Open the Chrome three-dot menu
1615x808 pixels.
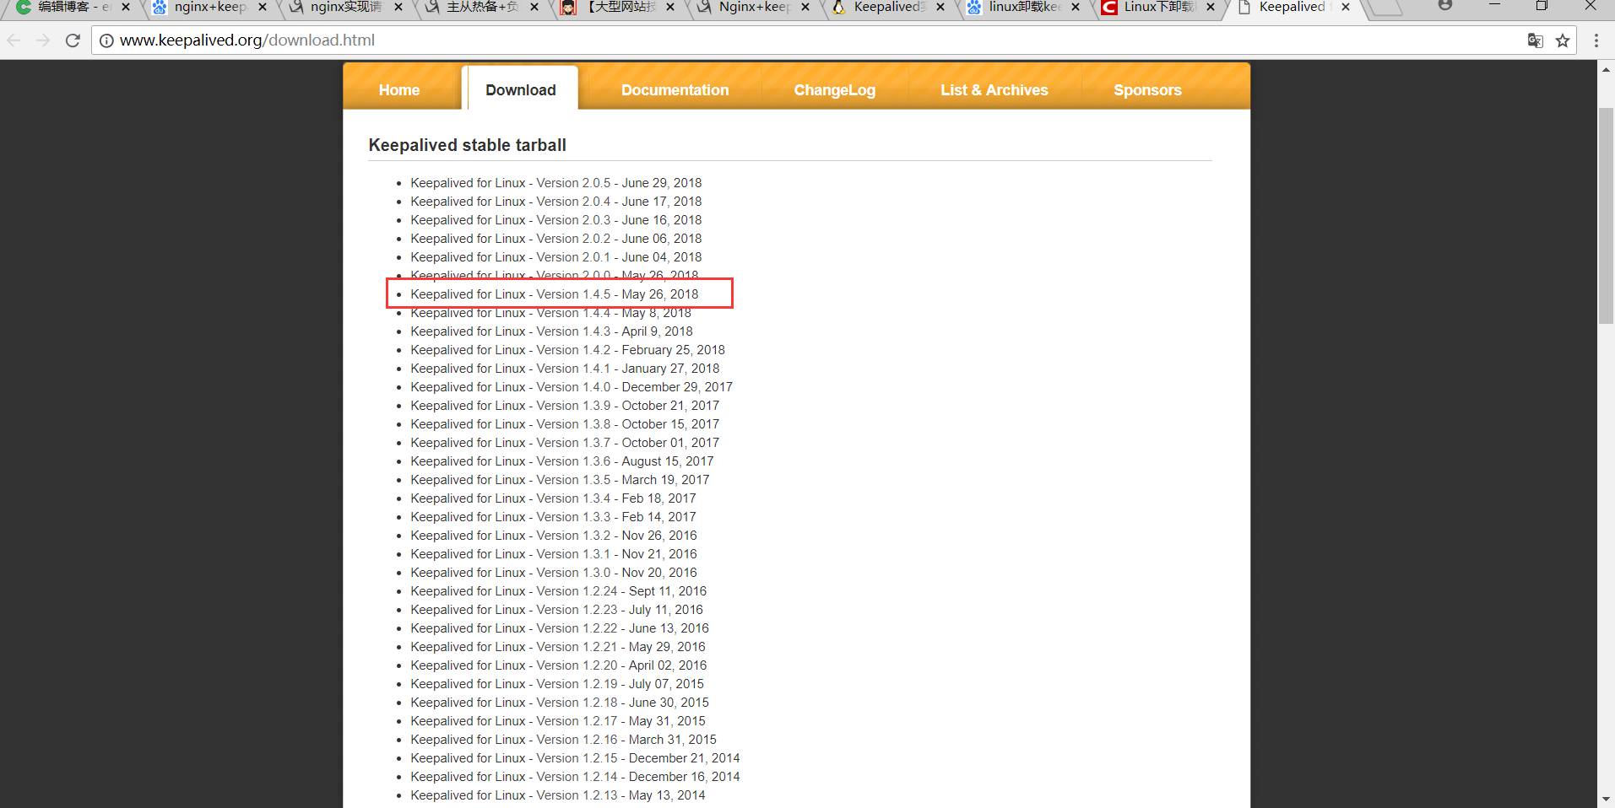pyautogui.click(x=1596, y=40)
